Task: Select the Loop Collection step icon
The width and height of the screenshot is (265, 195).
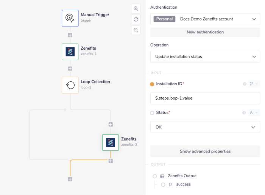Action: point(70,85)
